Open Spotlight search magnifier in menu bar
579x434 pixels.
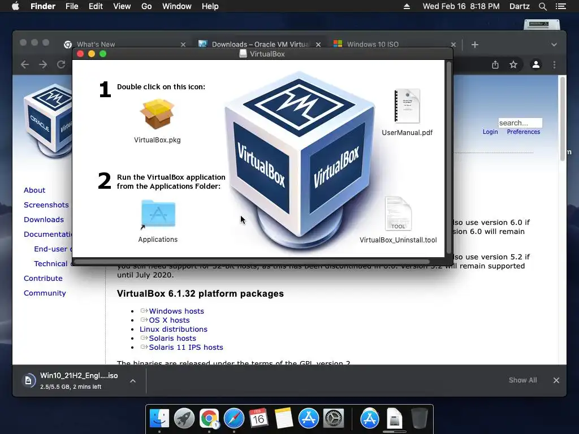pos(542,6)
